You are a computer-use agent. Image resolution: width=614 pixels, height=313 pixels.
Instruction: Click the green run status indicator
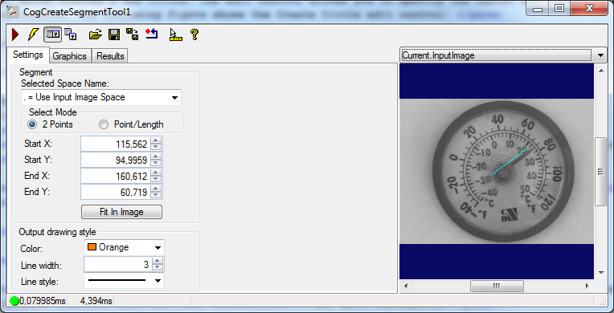[14, 301]
